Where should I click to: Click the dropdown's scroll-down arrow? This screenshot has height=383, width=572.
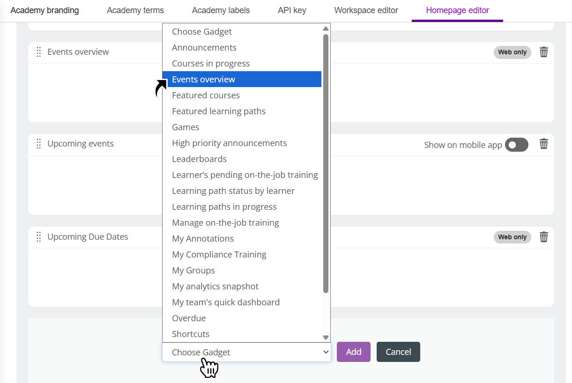coord(325,337)
